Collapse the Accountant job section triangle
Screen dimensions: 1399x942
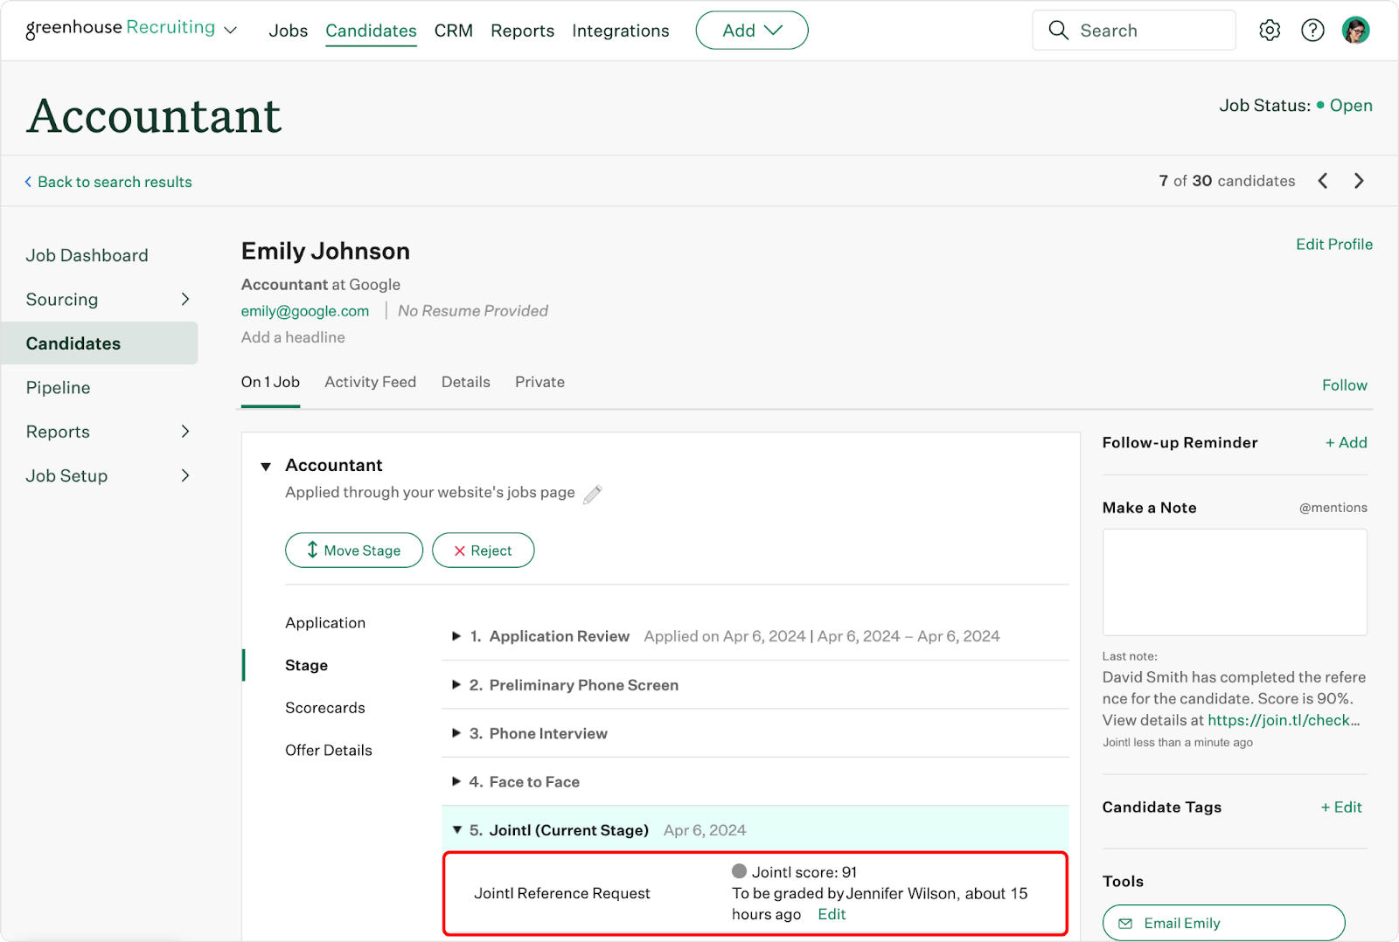(x=266, y=467)
